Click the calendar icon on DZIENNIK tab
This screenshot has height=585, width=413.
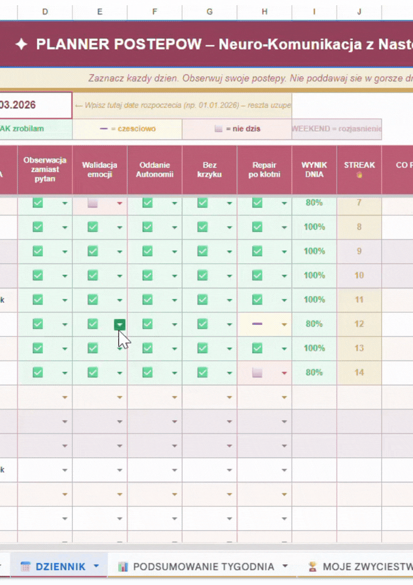pyautogui.click(x=25, y=567)
